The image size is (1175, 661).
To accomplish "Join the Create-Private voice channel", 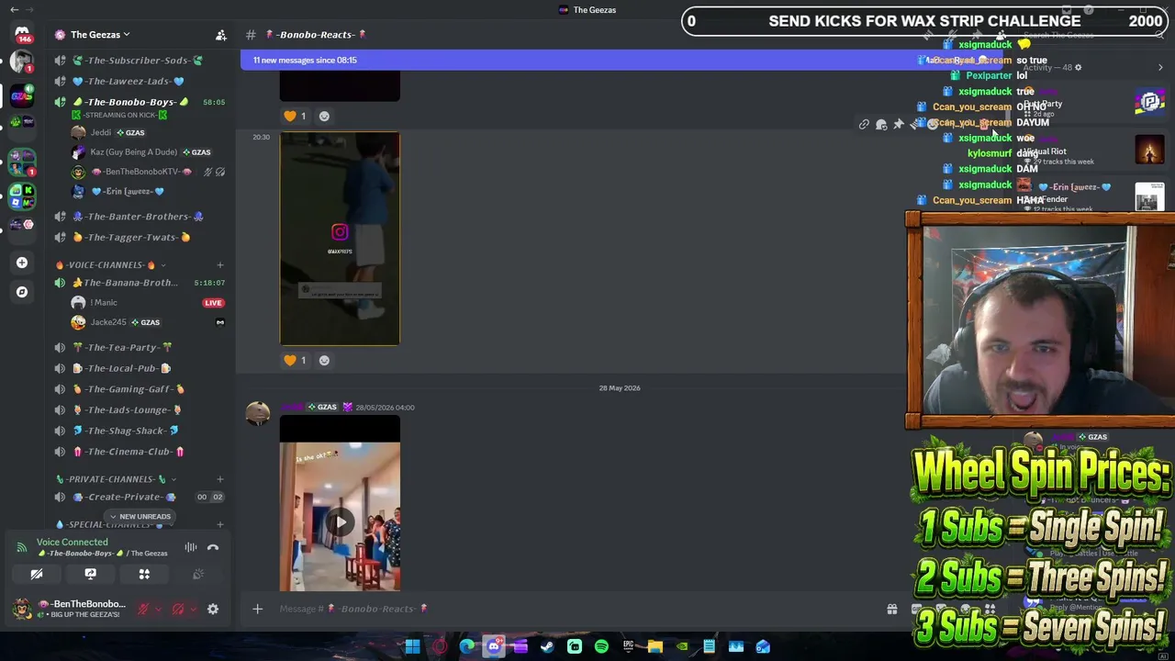I will (138, 497).
